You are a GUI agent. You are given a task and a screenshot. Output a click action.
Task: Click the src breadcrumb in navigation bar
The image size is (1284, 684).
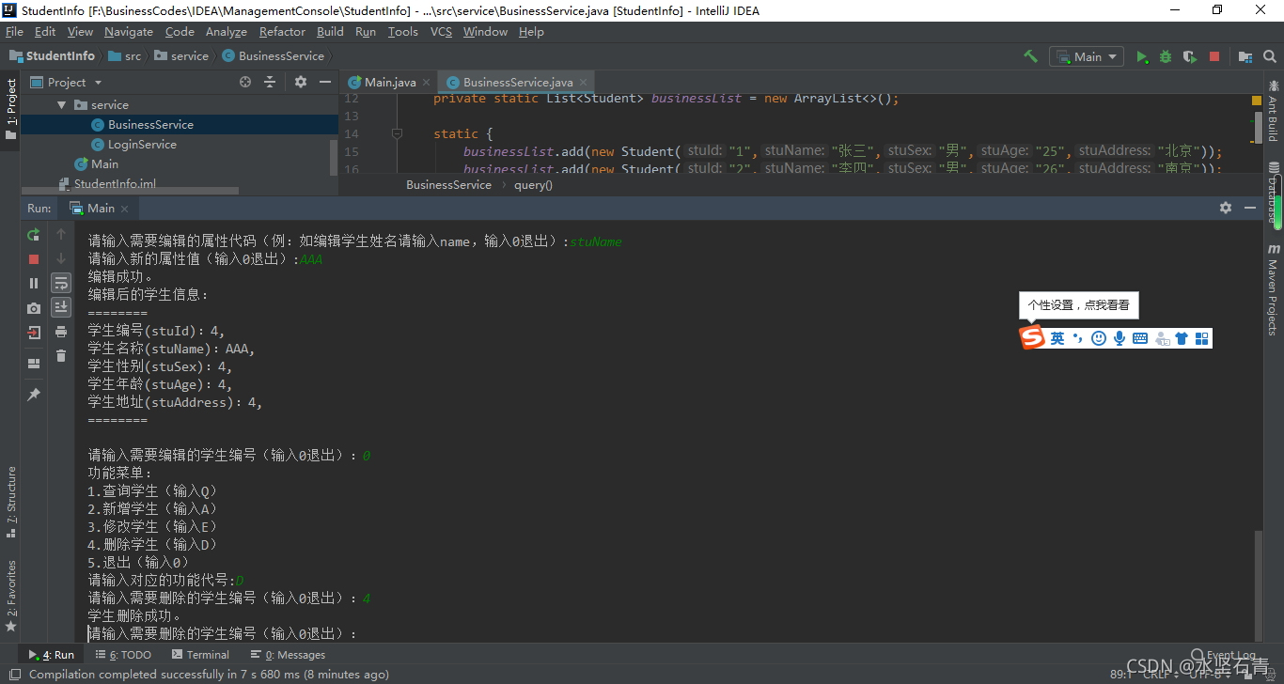coord(125,56)
